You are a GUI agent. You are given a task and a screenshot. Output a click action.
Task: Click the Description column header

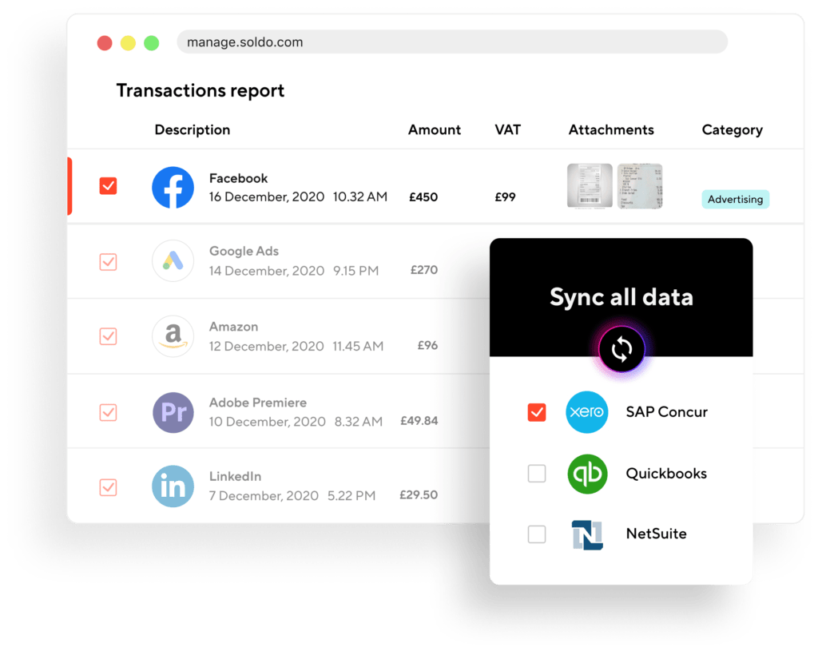pos(192,130)
